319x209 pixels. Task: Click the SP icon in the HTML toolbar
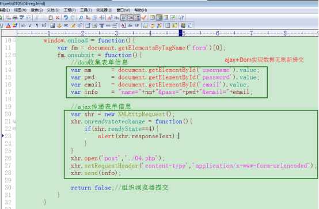coord(137,25)
